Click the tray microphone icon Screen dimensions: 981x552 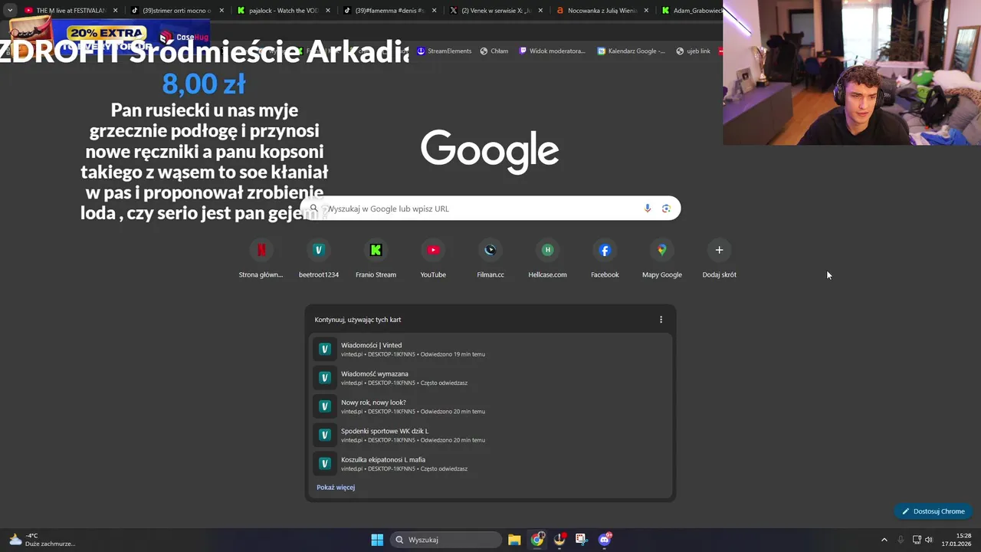pos(901,540)
